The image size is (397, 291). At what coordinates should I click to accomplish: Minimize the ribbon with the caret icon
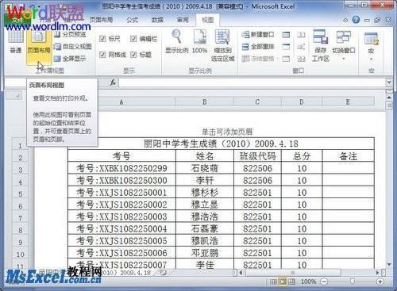345,20
